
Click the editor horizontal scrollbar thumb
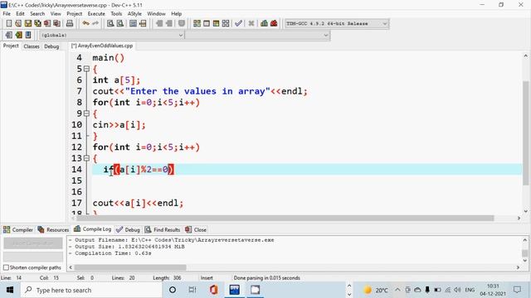click(x=285, y=219)
